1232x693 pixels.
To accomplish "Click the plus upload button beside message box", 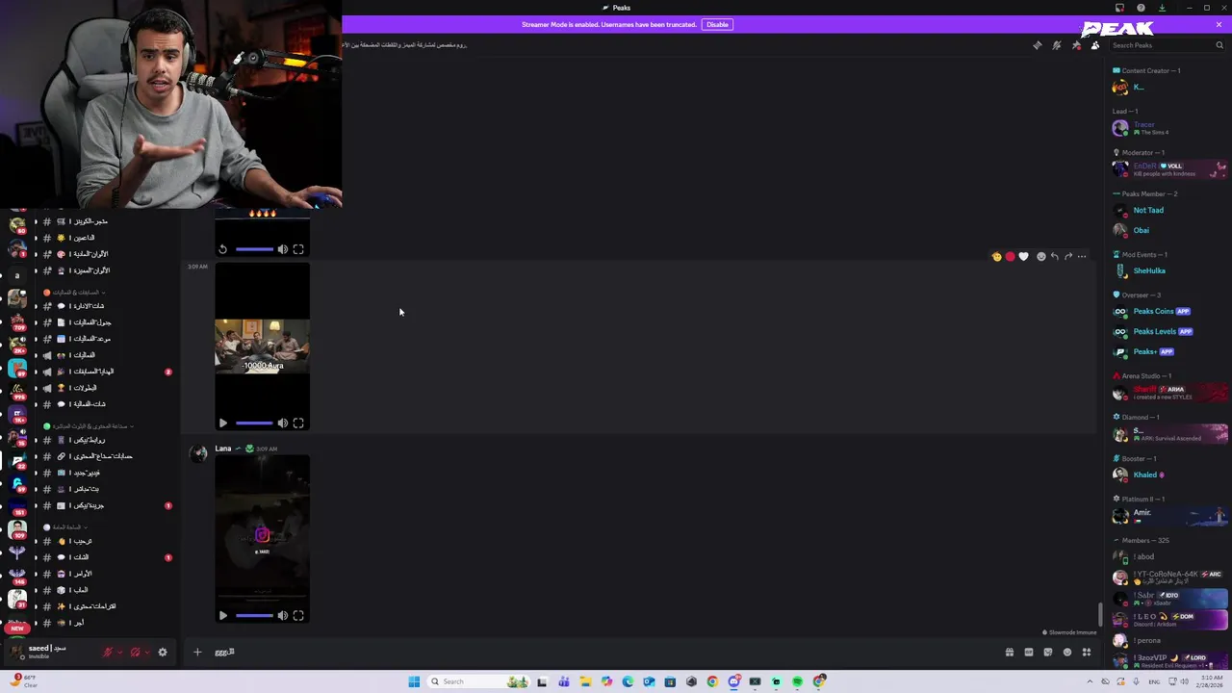I will point(197,652).
